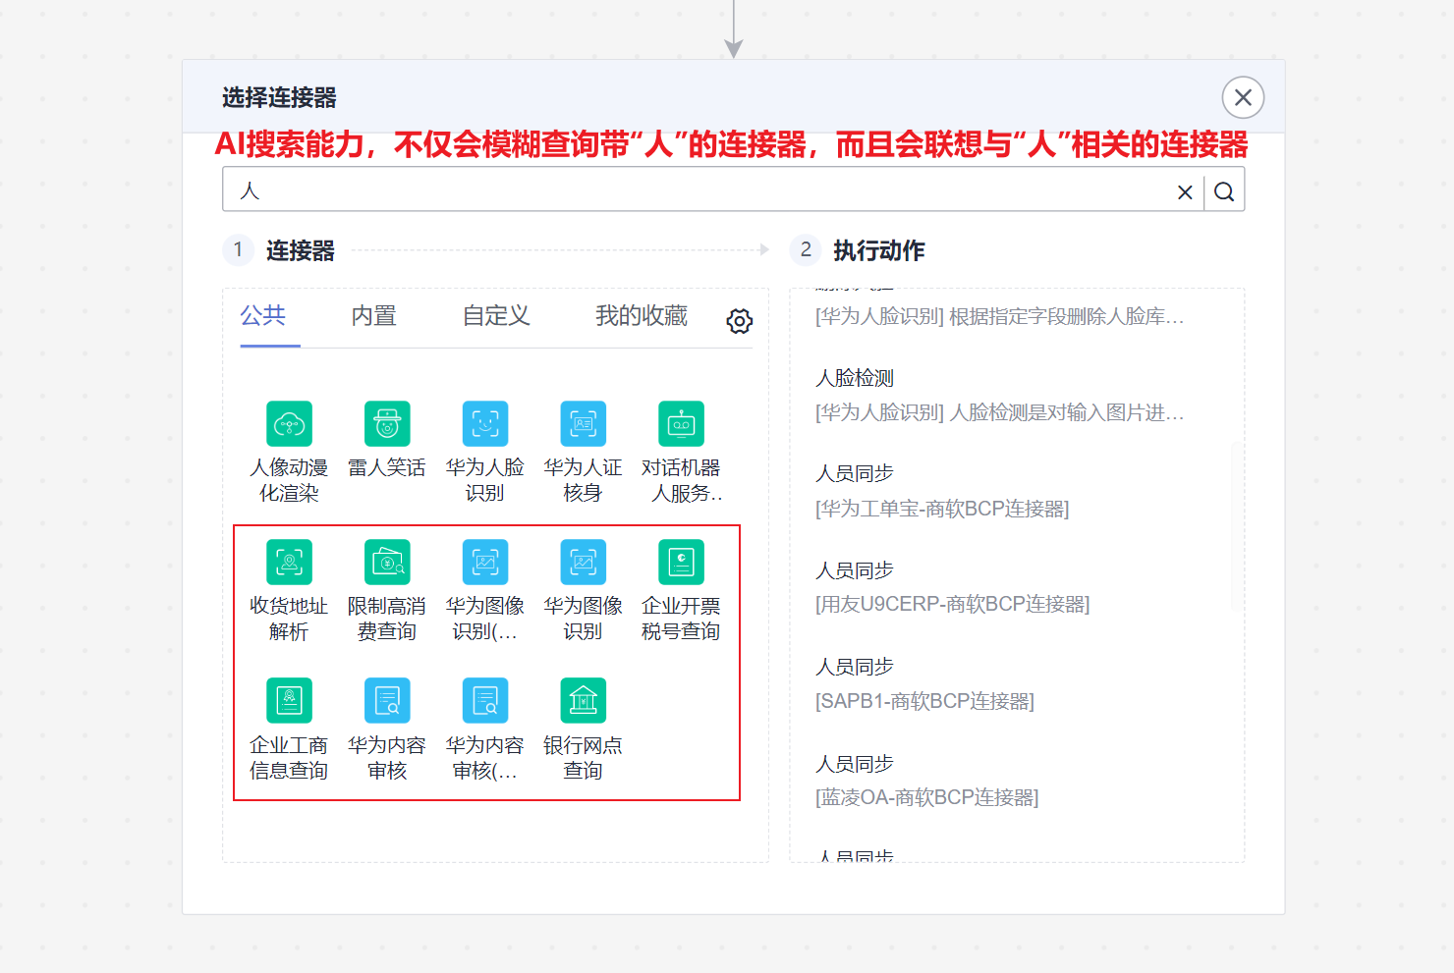Click inside the connector search field

pos(688,189)
